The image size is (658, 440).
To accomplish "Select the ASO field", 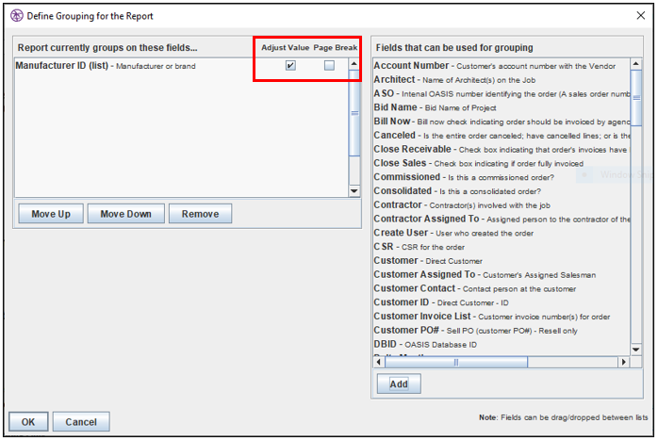I will [x=502, y=93].
